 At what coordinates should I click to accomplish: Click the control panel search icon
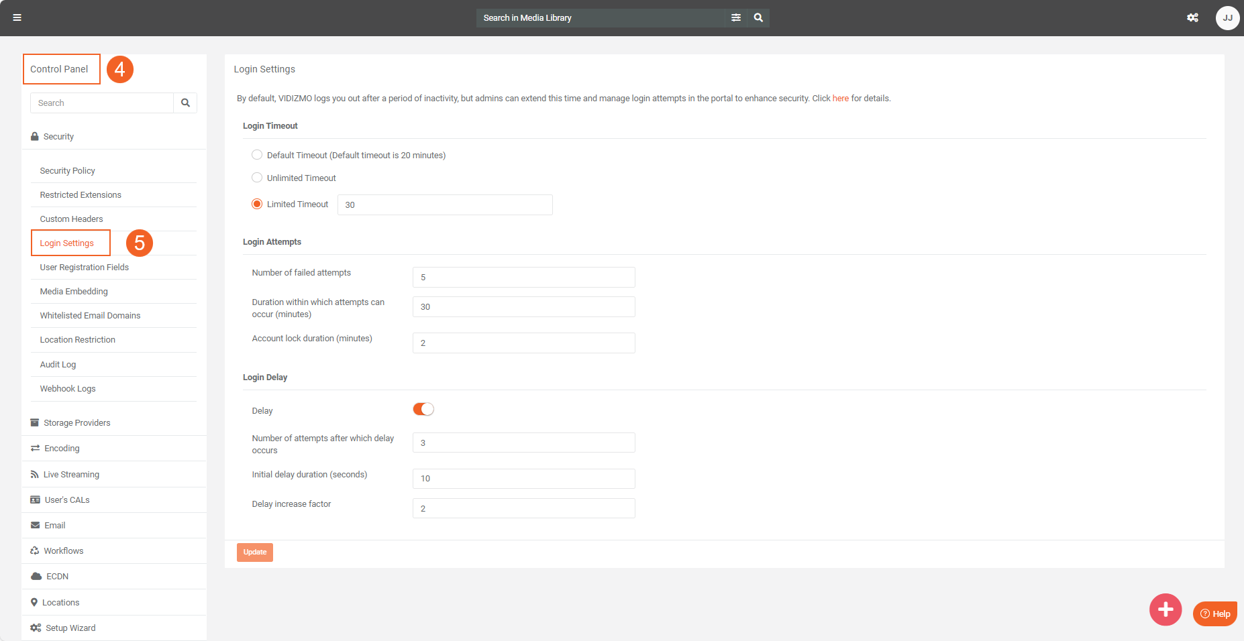pos(185,103)
